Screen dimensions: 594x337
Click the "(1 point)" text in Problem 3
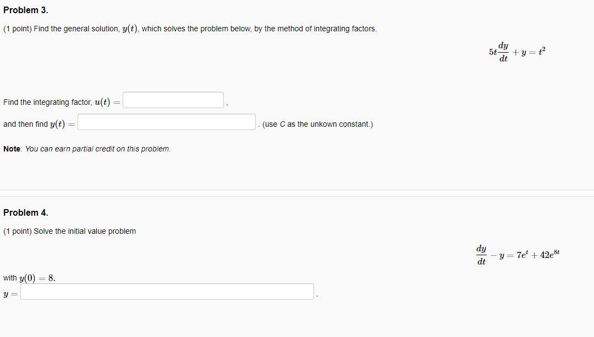point(18,29)
